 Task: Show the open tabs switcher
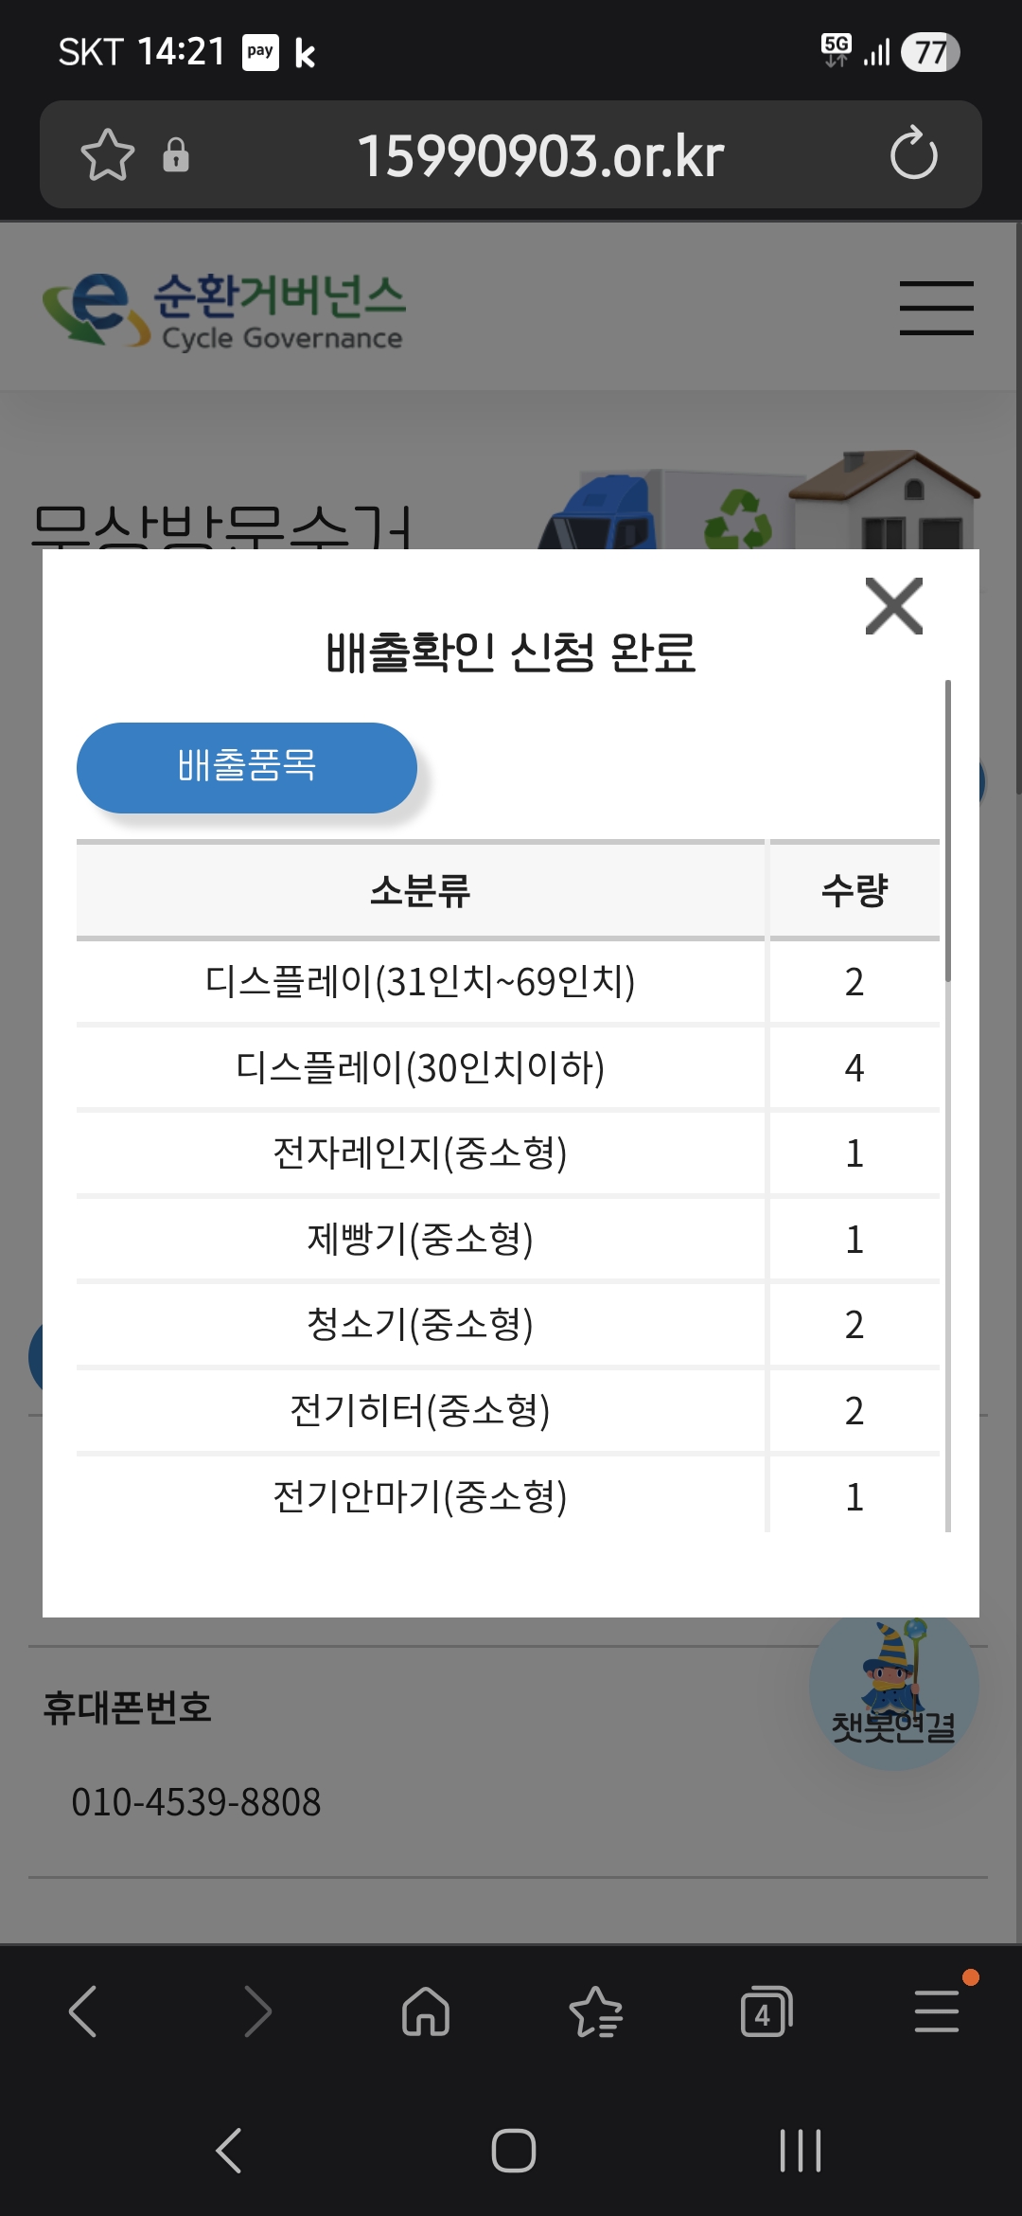[x=766, y=2010]
